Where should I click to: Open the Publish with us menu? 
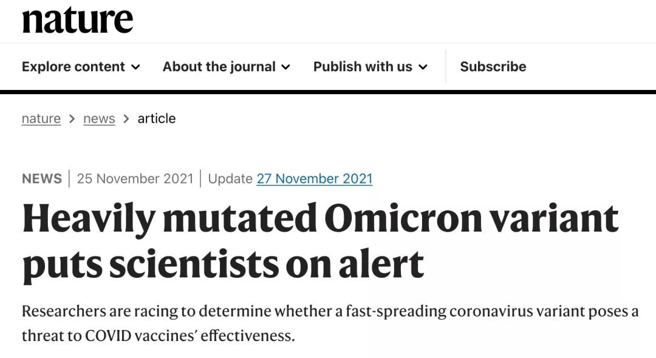pos(371,67)
